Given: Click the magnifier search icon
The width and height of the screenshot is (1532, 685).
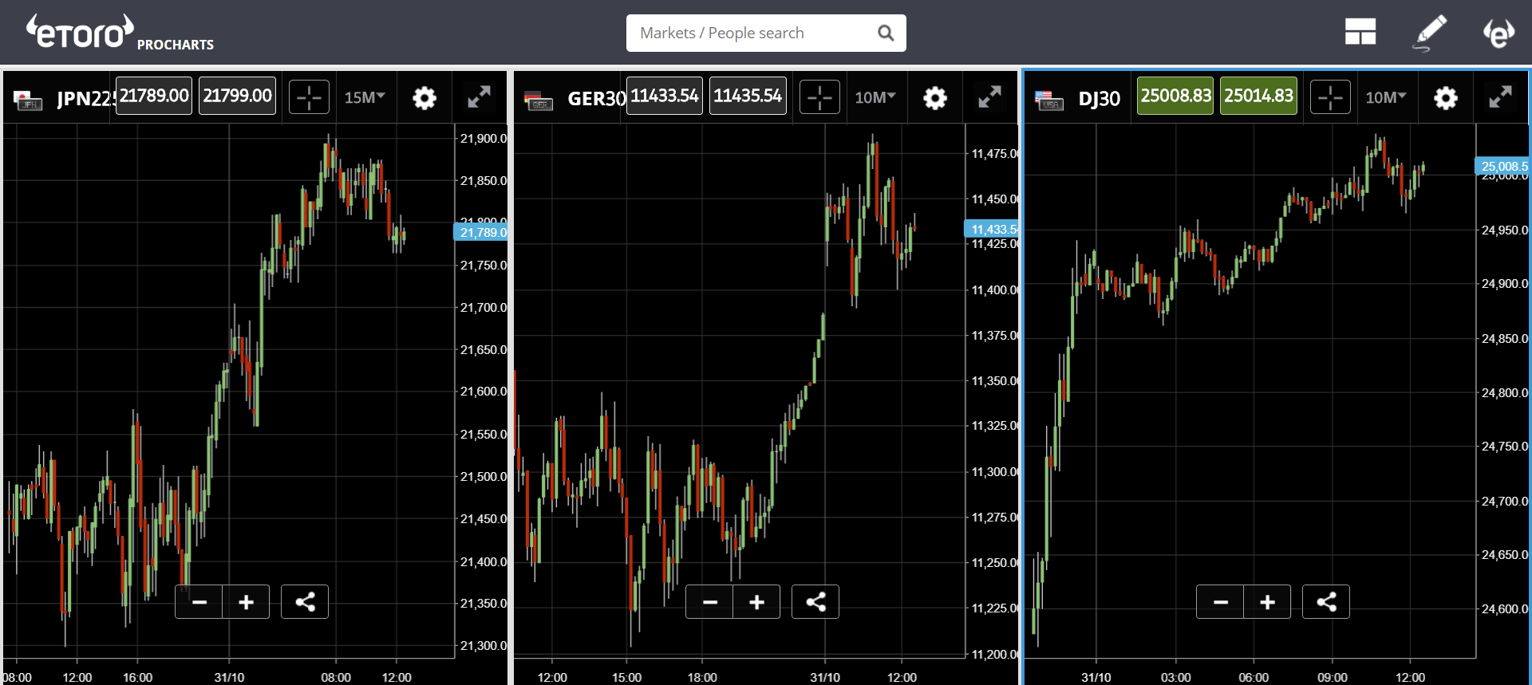Looking at the screenshot, I should pos(886,33).
